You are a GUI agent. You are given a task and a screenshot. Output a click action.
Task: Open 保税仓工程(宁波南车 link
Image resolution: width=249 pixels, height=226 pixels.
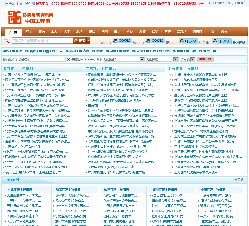pyautogui.click(x=71, y=201)
